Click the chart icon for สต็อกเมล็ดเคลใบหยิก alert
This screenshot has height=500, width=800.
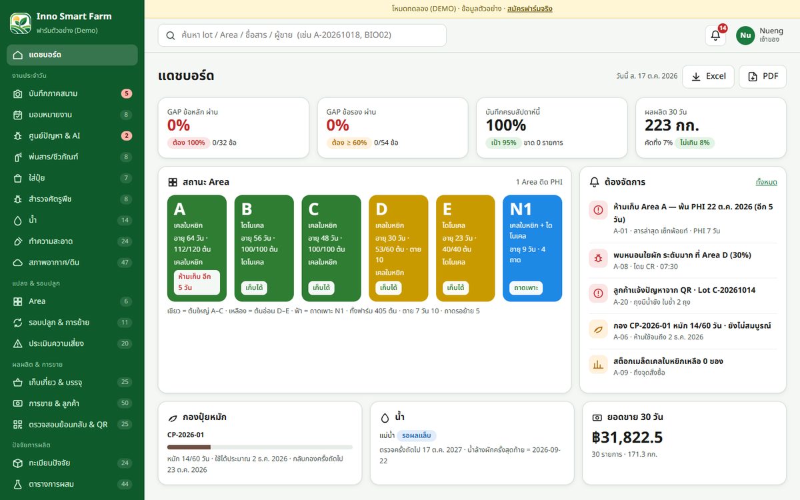598,365
